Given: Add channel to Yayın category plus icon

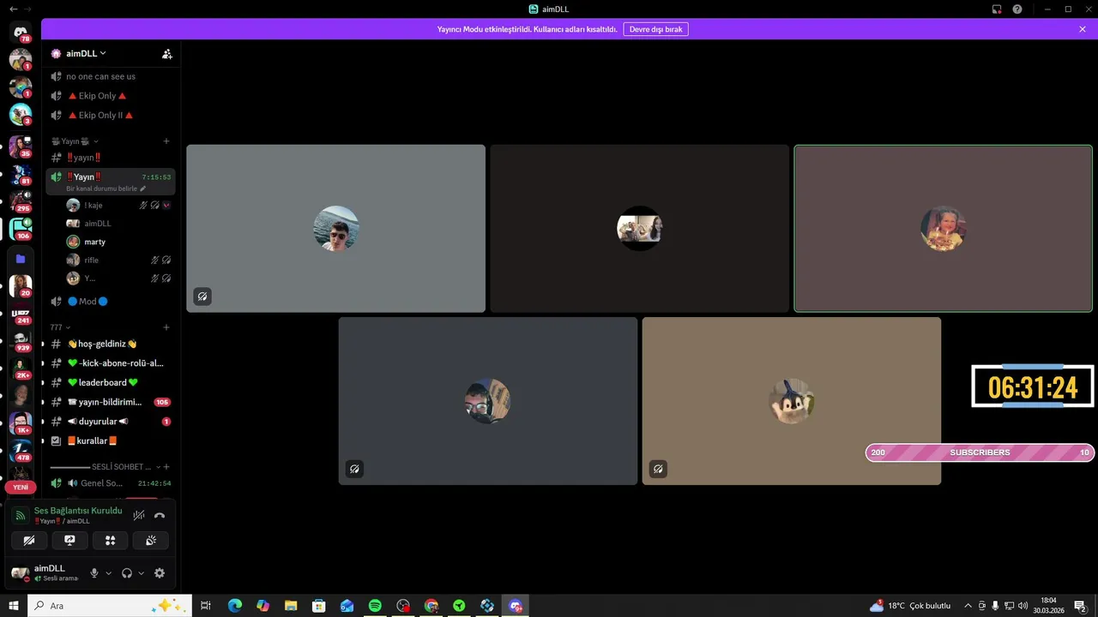Looking at the screenshot, I should point(166,141).
